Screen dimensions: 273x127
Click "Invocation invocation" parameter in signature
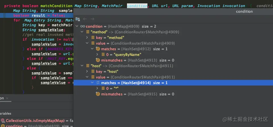click(x=221, y=6)
